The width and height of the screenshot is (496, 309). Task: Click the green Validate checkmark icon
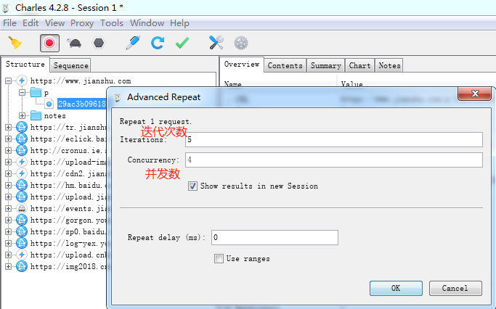pos(182,43)
